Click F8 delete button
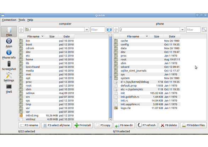Viewport: 208px width, 147px height. (x=169, y=125)
